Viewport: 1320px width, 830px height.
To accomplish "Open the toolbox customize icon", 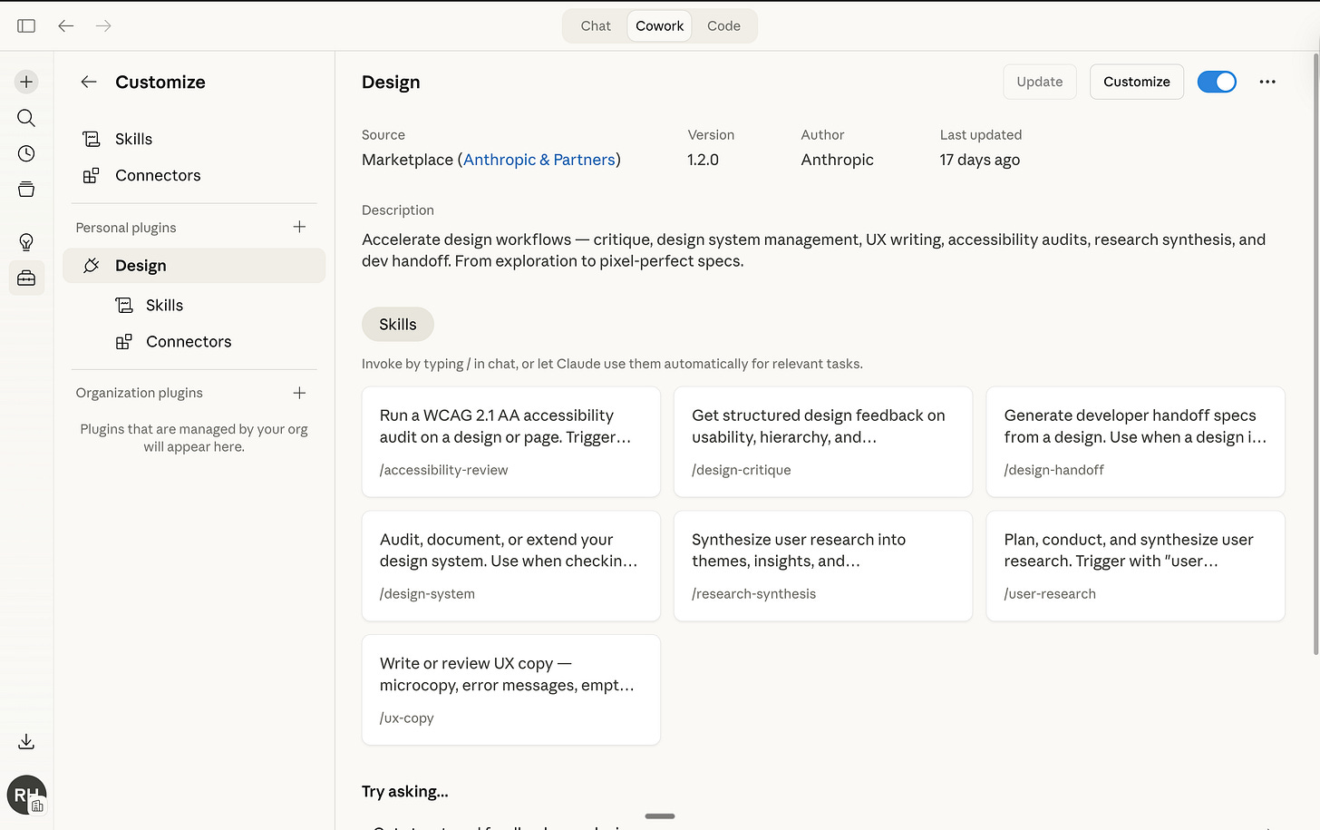I will click(x=26, y=278).
